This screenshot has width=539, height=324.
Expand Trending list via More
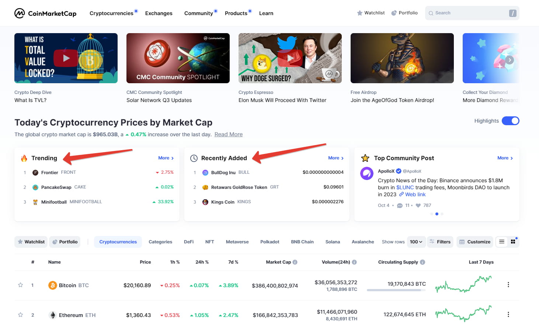pos(166,158)
